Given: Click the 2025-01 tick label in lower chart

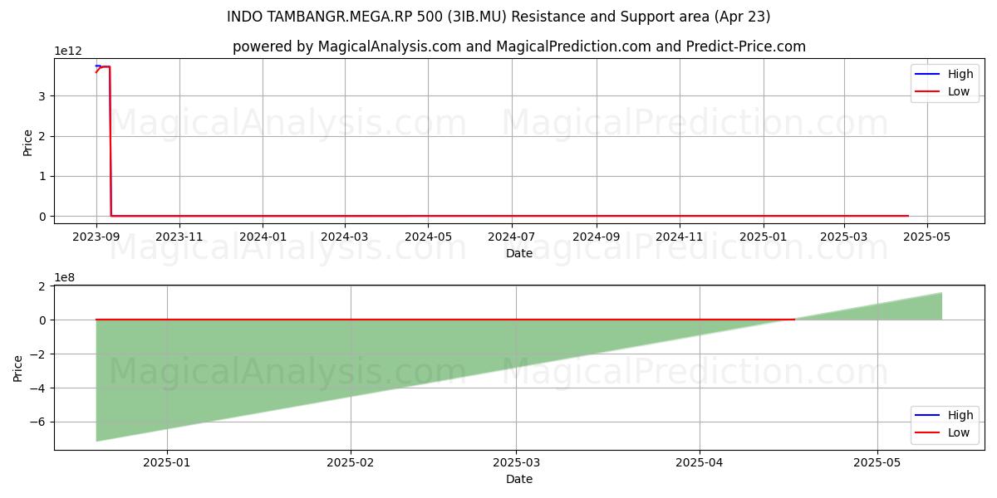Looking at the screenshot, I should coord(167,463).
